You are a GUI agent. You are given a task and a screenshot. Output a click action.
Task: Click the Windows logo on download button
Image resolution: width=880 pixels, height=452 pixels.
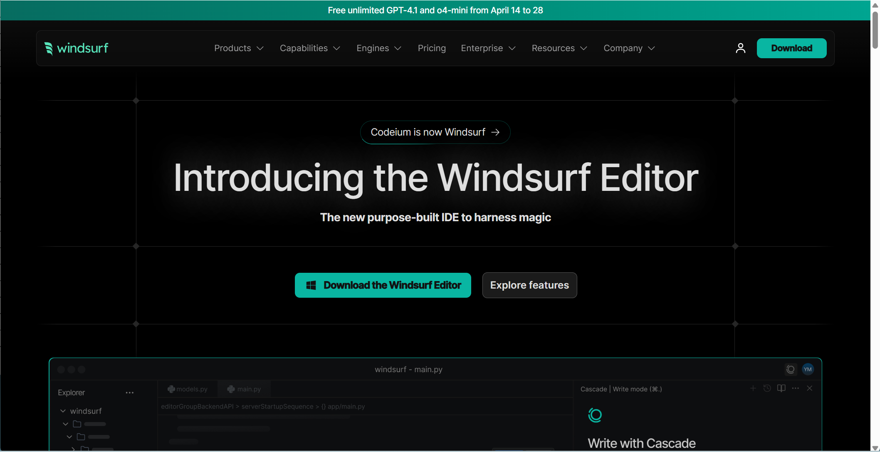311,285
